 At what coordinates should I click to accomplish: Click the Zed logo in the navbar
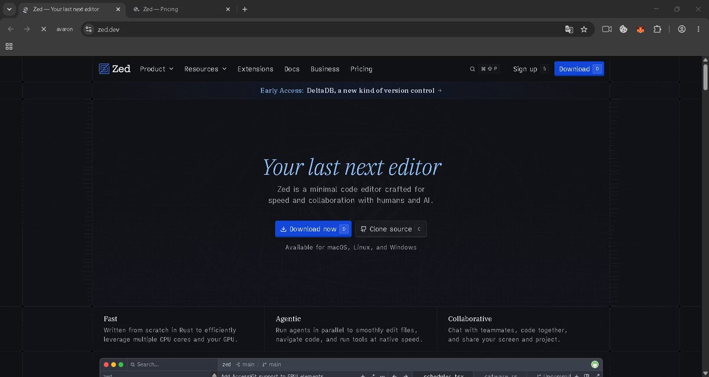point(115,69)
